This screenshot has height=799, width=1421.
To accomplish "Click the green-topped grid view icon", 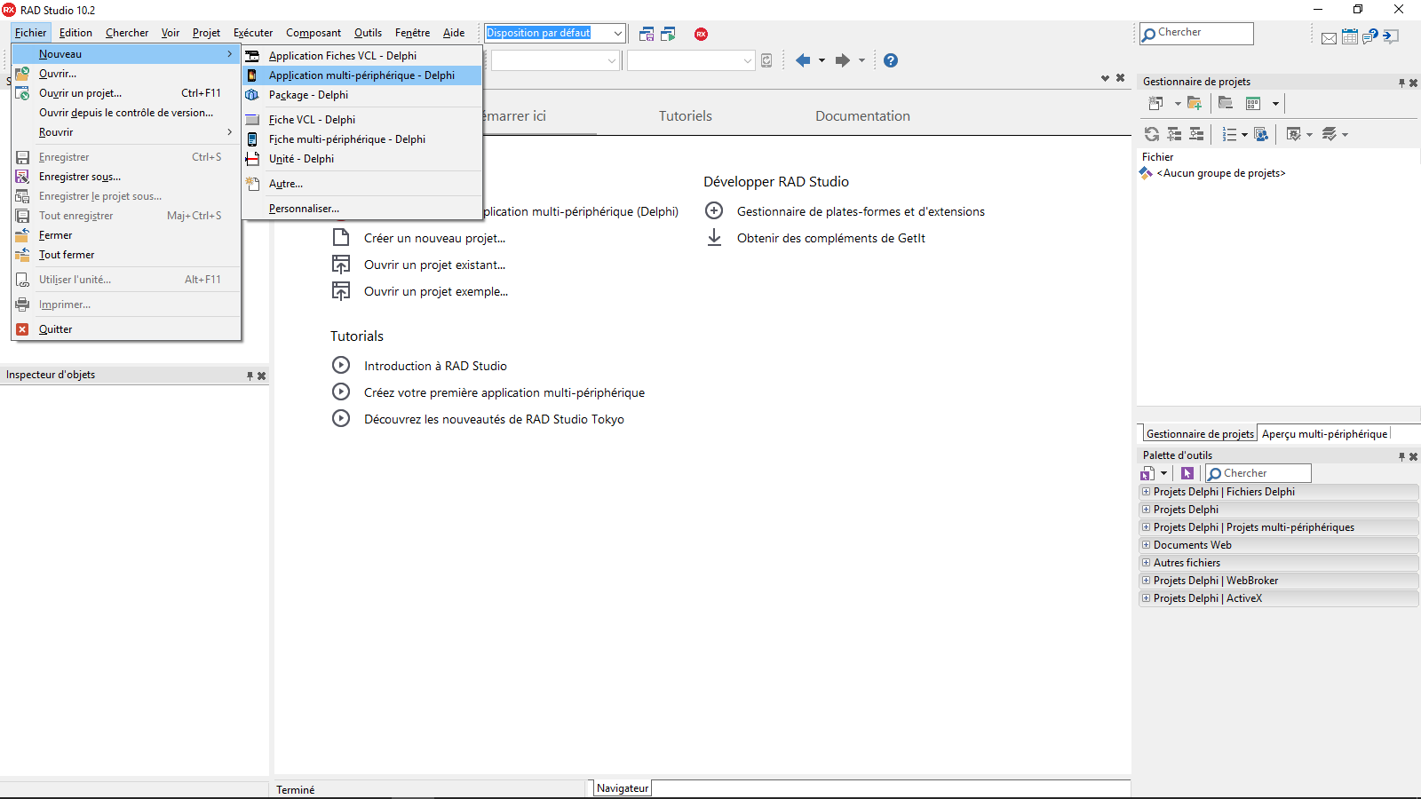I will [x=1253, y=103].
